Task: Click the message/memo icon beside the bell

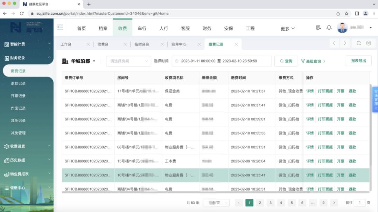Action: 318,27
